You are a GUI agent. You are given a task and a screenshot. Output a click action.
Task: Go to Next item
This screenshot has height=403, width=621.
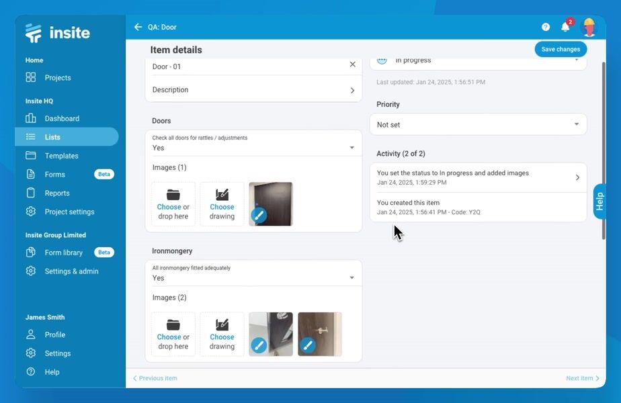tap(582, 378)
